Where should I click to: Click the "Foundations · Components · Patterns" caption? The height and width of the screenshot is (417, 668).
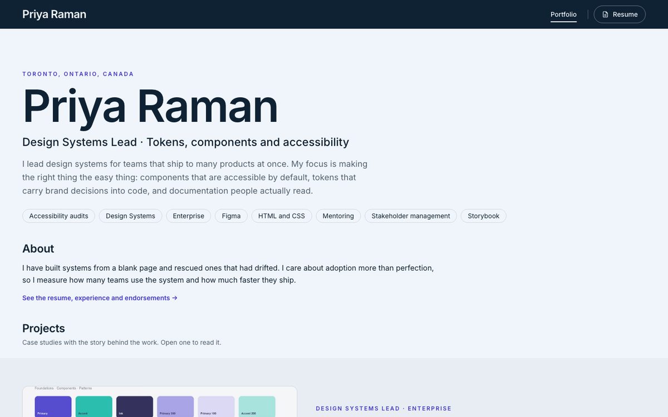[x=63, y=388]
